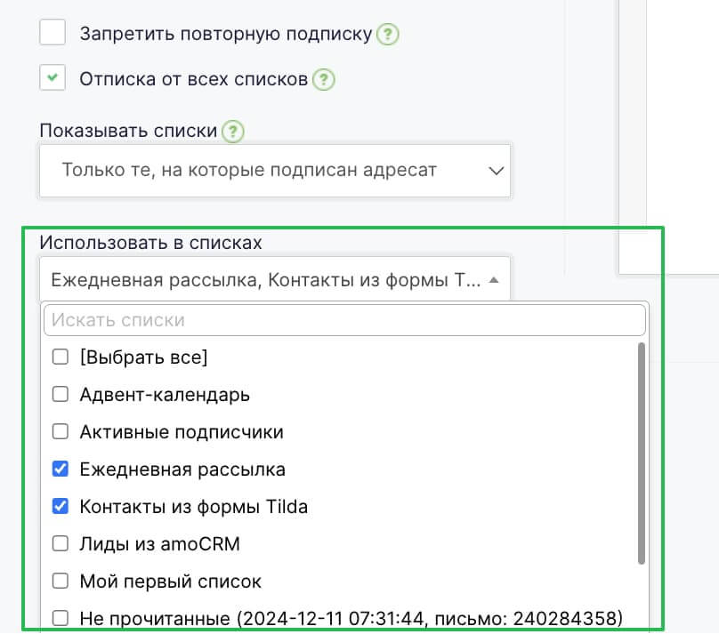
Task: Enable Запретить повторную подписку checkbox
Action: click(x=53, y=32)
